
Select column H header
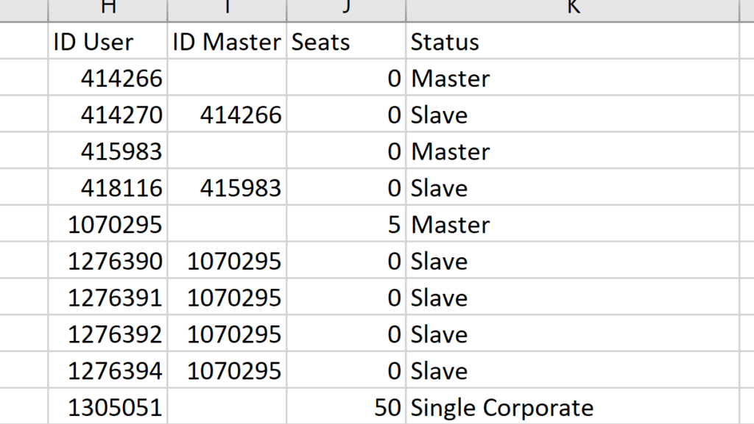108,10
